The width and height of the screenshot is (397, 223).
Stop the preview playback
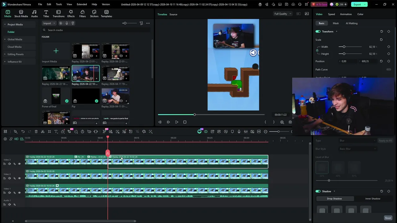click(x=185, y=122)
